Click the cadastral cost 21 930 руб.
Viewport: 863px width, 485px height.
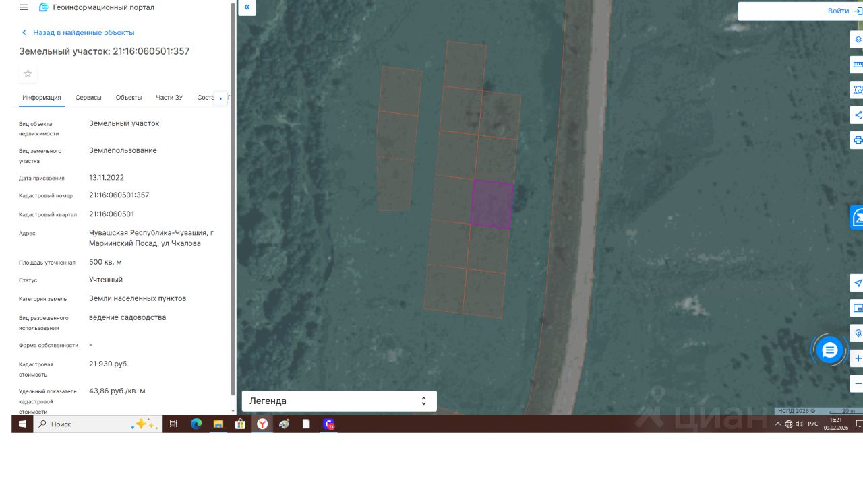click(109, 364)
